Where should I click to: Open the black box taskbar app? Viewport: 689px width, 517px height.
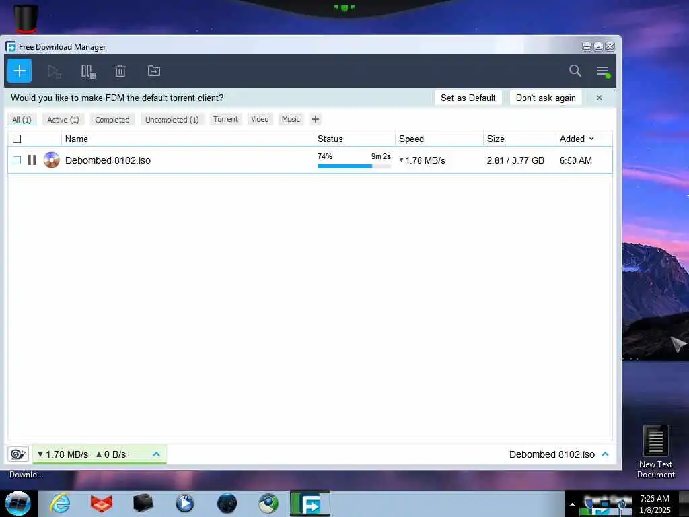pos(143,504)
